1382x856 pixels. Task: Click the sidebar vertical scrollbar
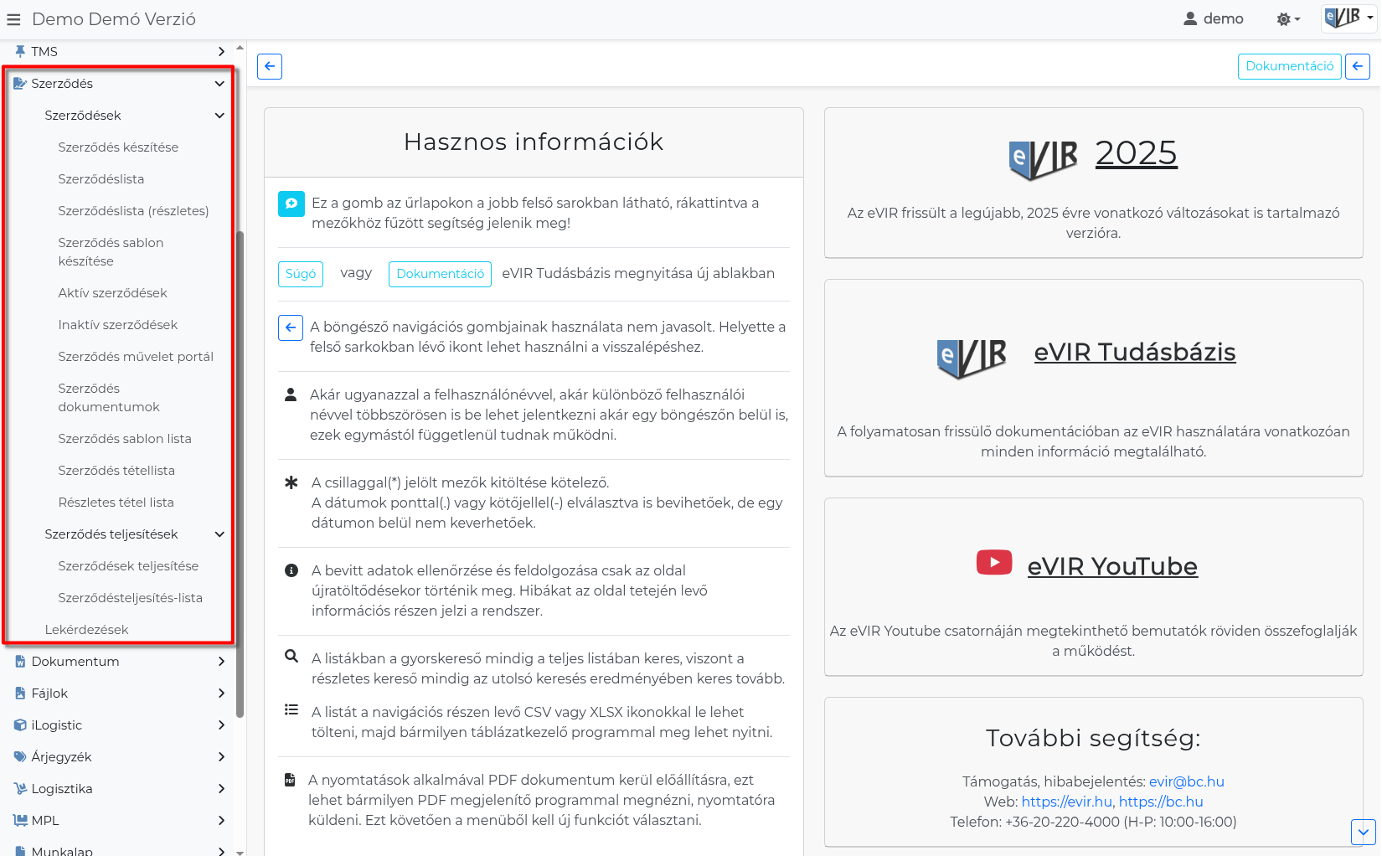[x=240, y=469]
